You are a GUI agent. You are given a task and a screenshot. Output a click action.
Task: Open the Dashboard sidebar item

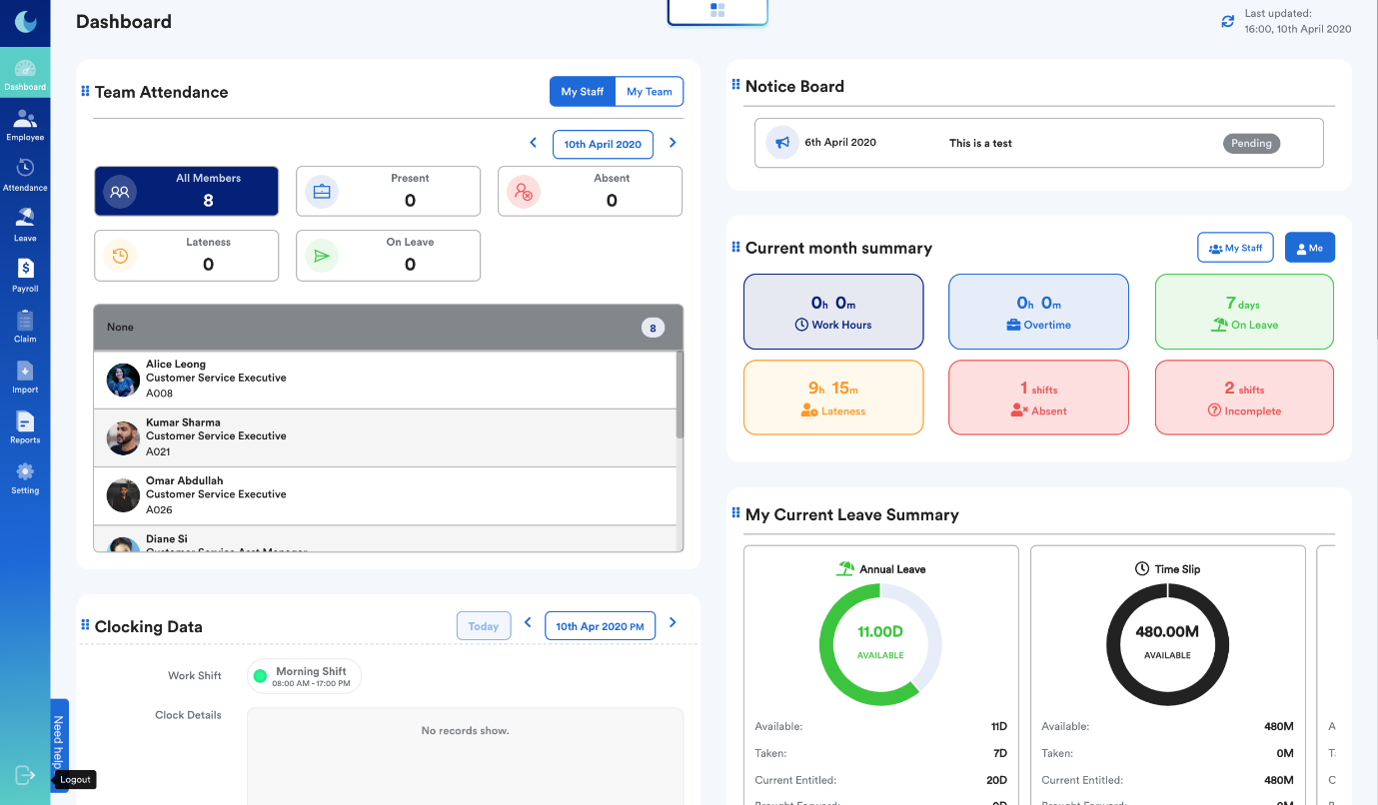[x=25, y=75]
